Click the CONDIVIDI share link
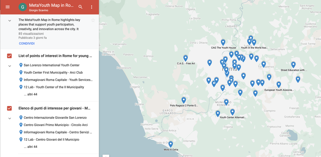The height and width of the screenshot is (157, 321). 27,43
